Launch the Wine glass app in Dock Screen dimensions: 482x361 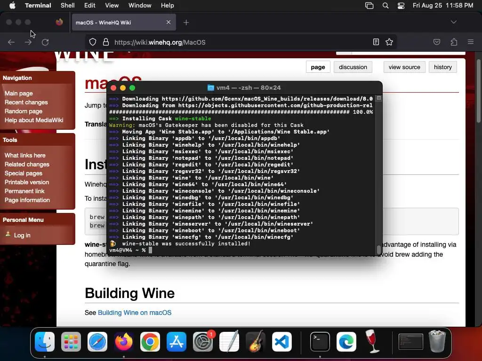(372, 341)
